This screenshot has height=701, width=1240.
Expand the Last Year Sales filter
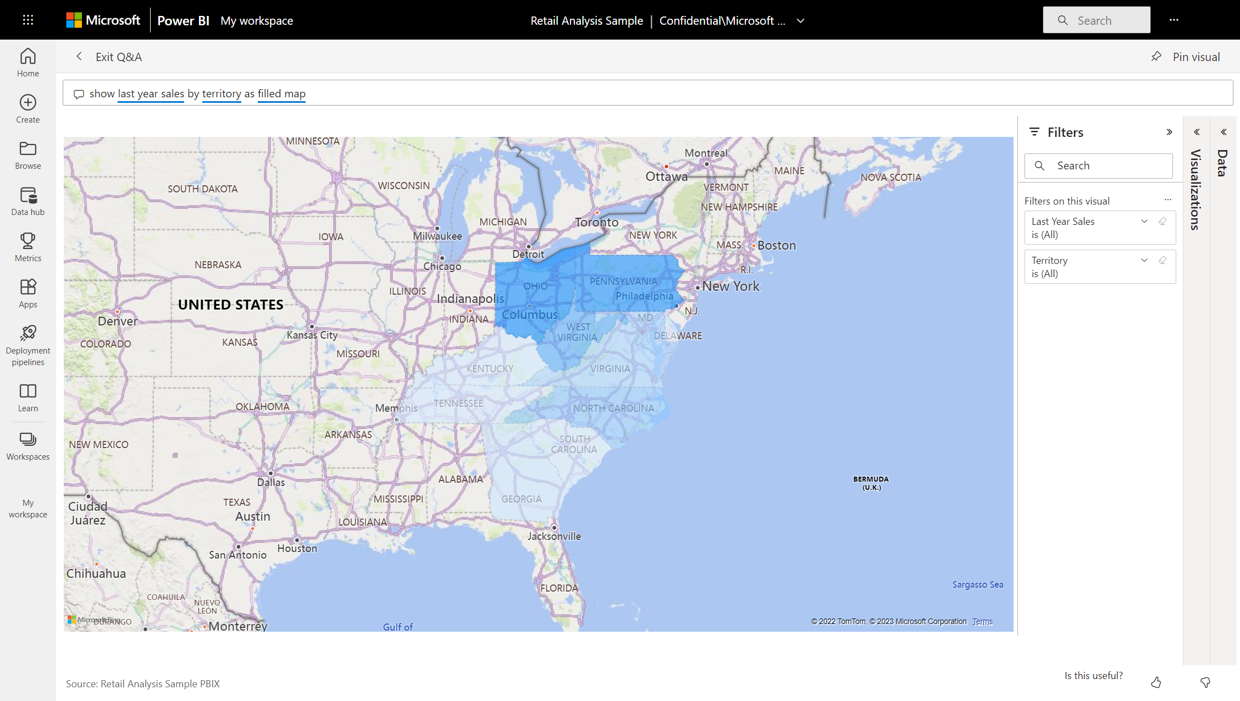[1144, 220]
